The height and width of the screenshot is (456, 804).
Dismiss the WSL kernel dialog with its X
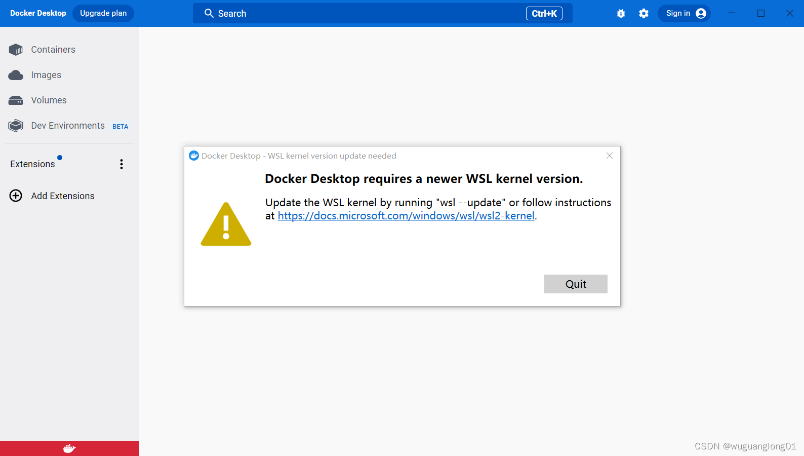point(609,156)
